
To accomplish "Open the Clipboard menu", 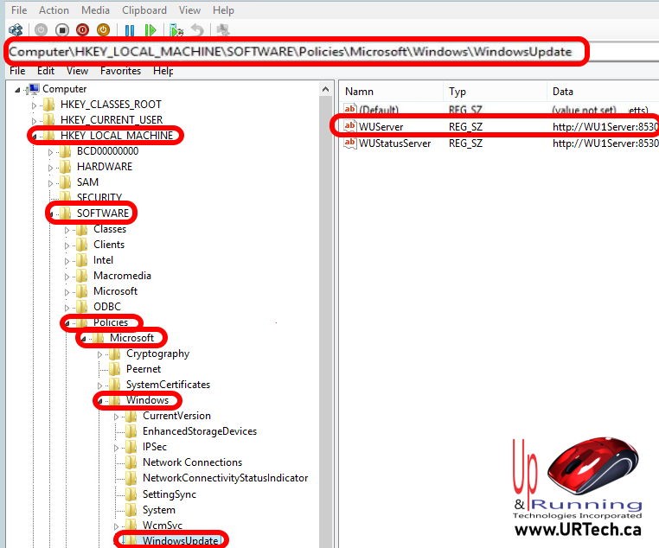I will coord(146,10).
